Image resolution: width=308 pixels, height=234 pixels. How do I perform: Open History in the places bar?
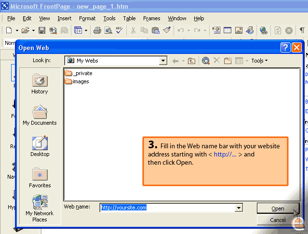40,84
